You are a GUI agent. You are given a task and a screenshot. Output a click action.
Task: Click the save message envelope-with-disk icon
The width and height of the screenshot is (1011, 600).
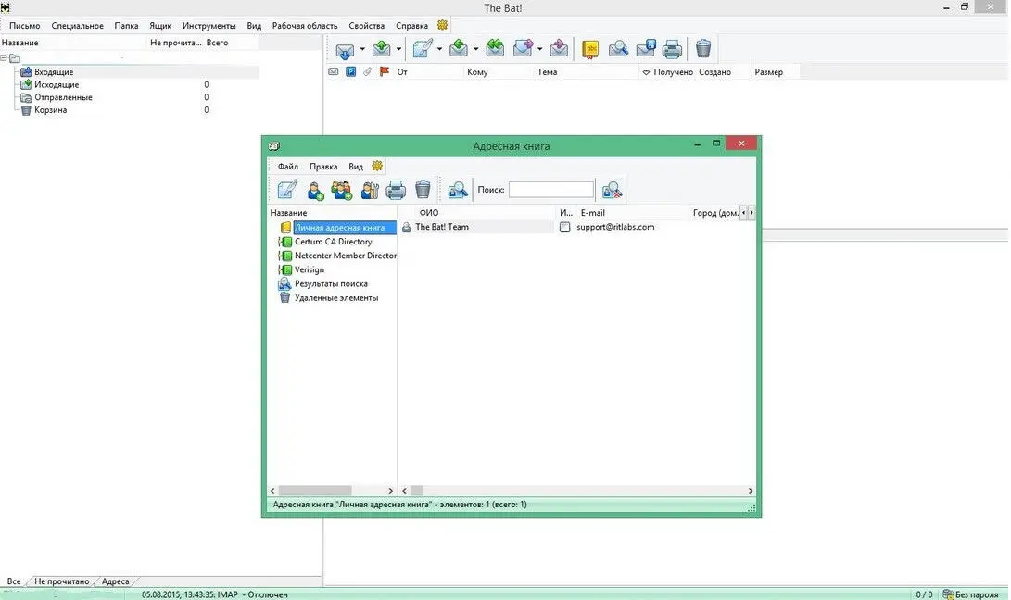645,48
